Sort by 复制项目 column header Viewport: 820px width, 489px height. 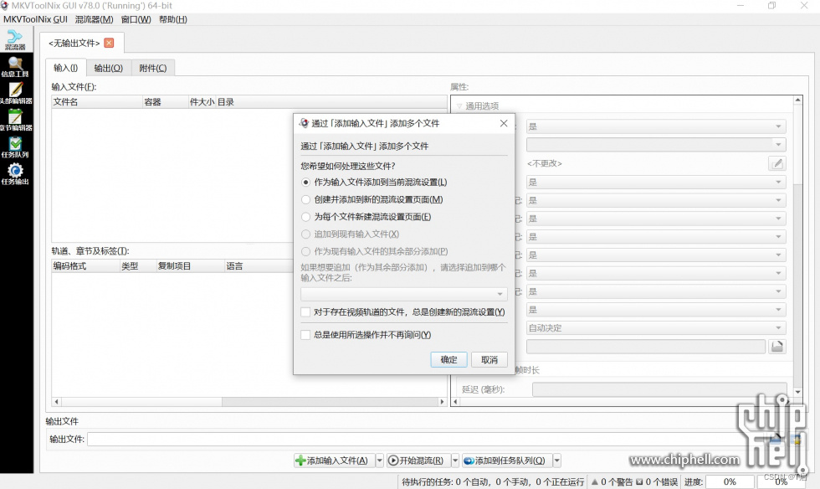tap(191, 266)
